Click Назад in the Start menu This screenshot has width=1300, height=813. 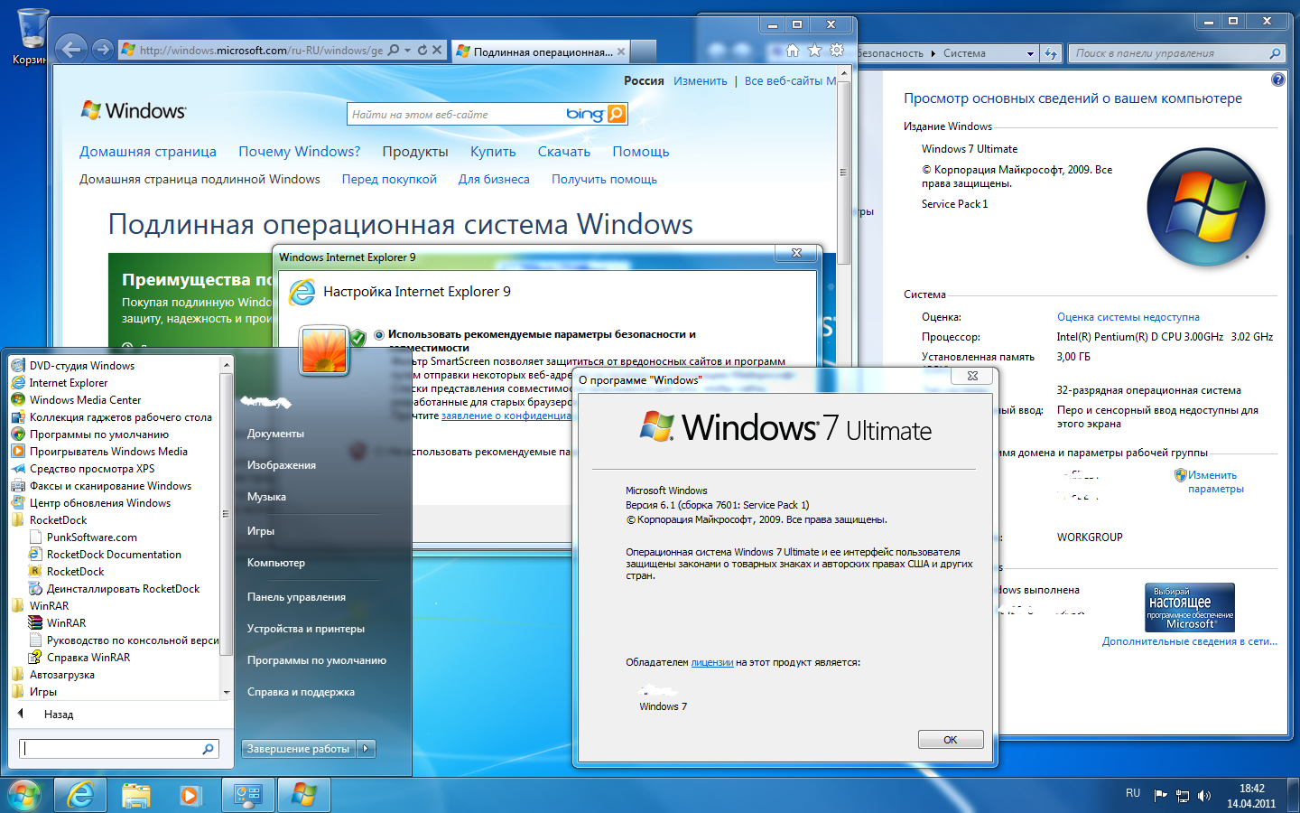pyautogui.click(x=59, y=715)
